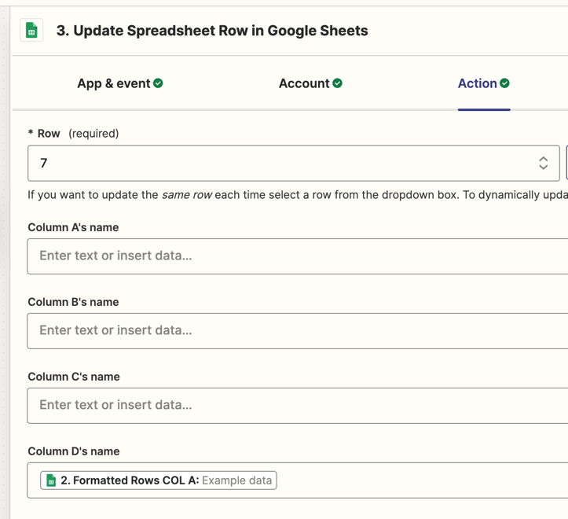Click the Google Sheets app icon in header
This screenshot has height=519, width=568.
coord(31,30)
